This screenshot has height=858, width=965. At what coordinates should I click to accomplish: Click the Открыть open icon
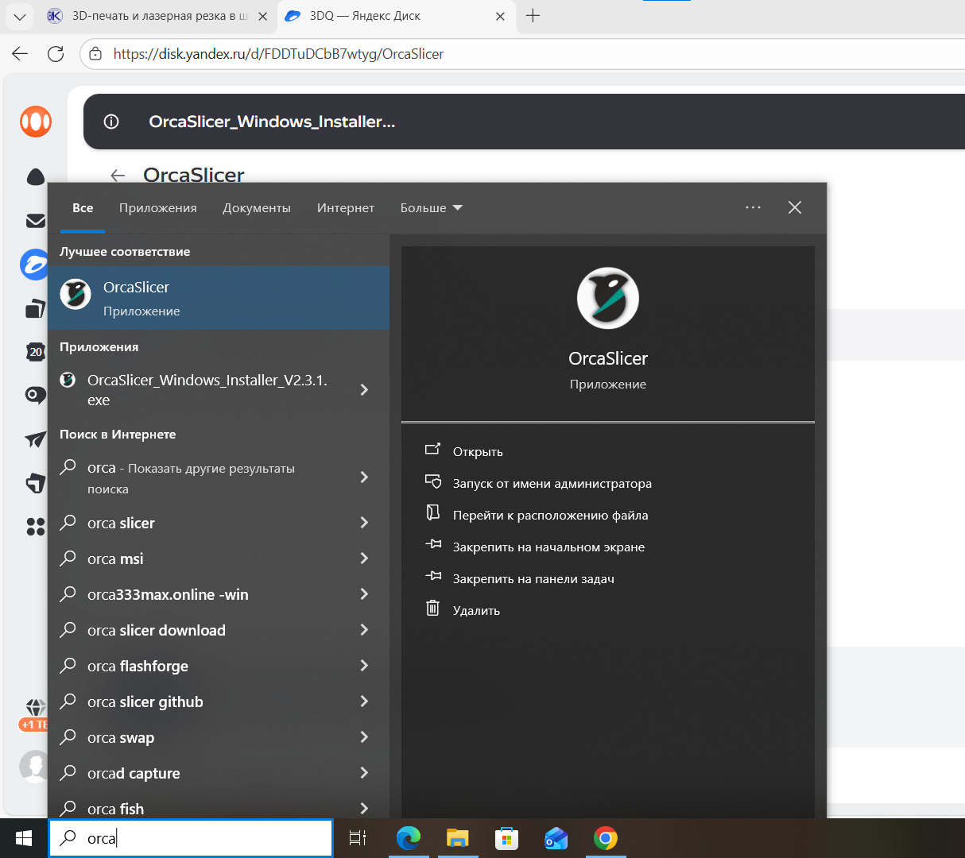click(432, 450)
